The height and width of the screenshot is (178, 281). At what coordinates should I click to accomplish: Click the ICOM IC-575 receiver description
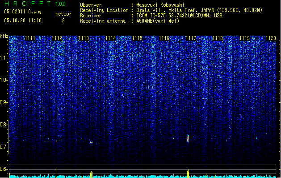(179, 16)
